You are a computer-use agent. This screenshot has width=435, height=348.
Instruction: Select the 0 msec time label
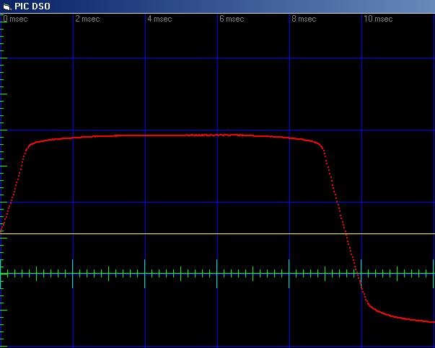pos(15,19)
